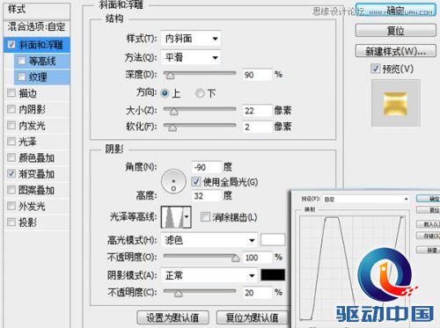Enable the 光泽 checkbox
Image resolution: width=440 pixels, height=328 pixels.
tap(11, 142)
